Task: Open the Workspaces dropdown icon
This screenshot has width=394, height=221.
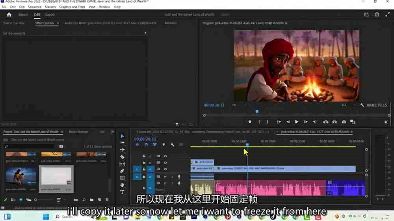Action: pos(366,15)
